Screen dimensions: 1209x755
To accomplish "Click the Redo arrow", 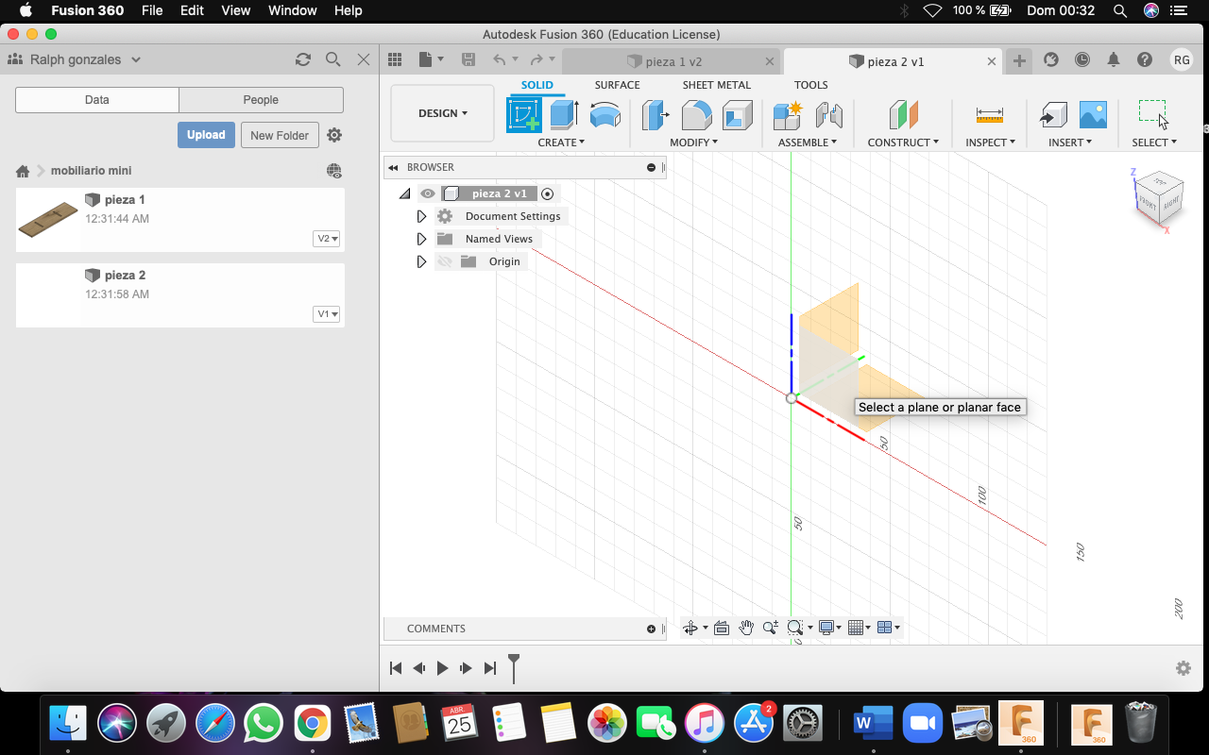I will click(536, 59).
